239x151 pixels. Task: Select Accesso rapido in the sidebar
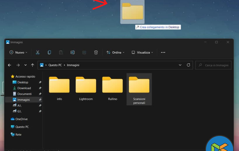[23, 76]
